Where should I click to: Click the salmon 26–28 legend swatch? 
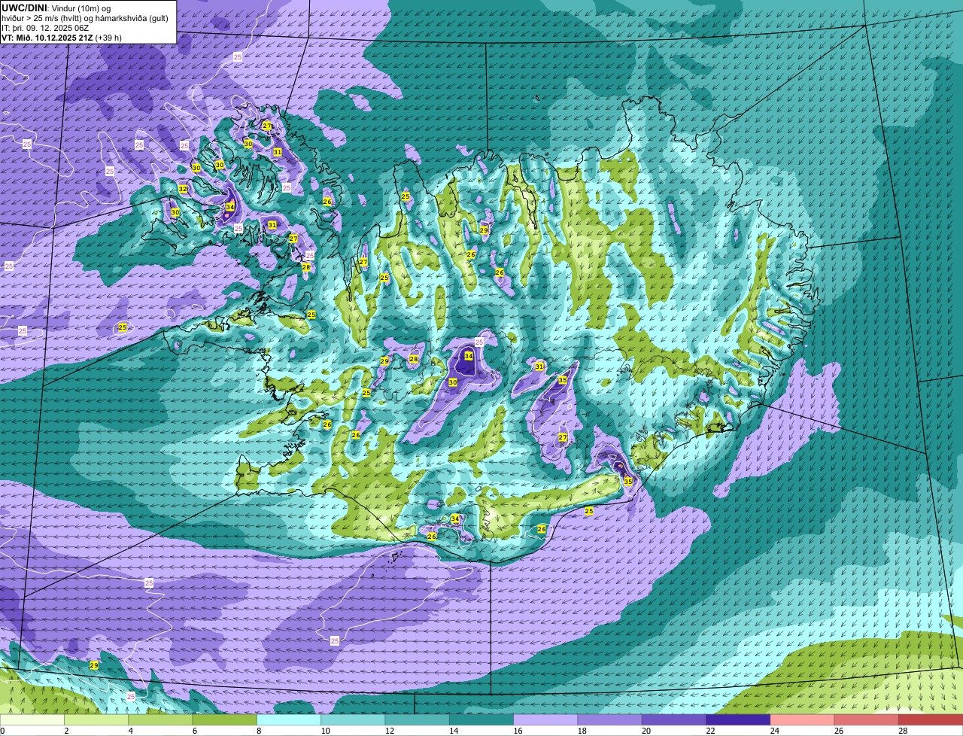point(867,719)
